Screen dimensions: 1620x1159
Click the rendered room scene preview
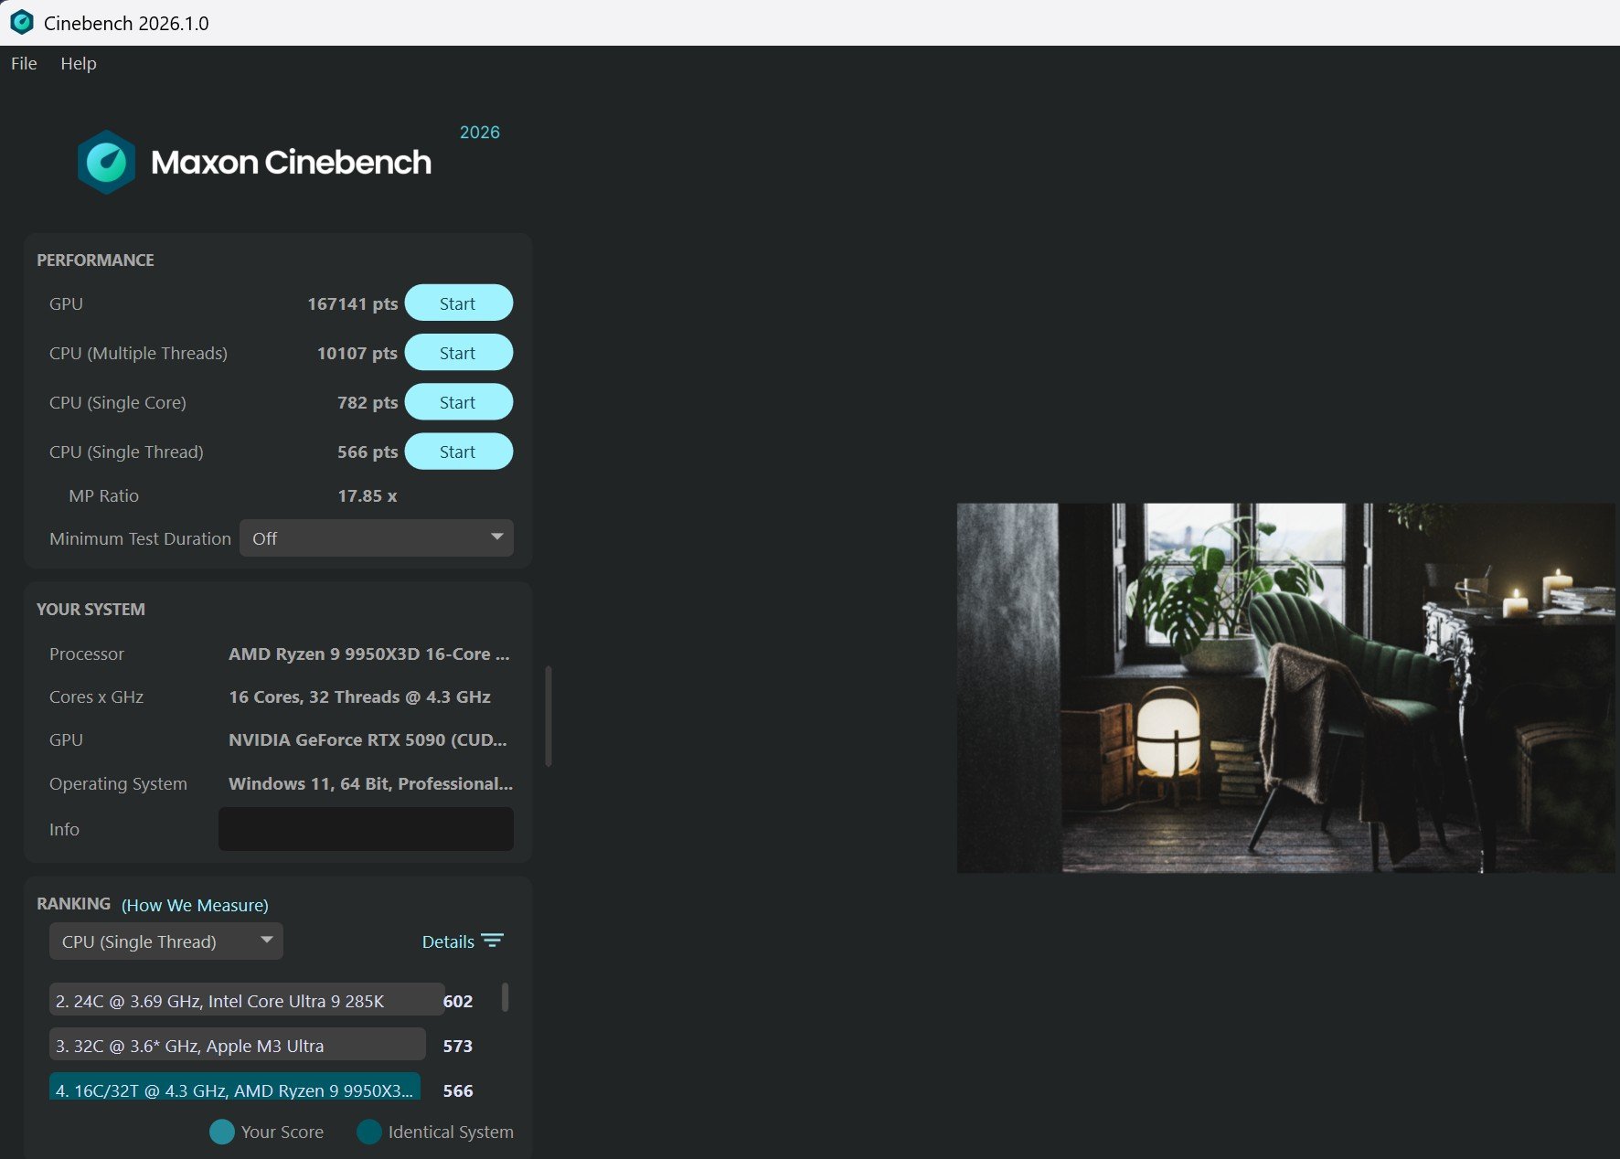(x=1285, y=687)
